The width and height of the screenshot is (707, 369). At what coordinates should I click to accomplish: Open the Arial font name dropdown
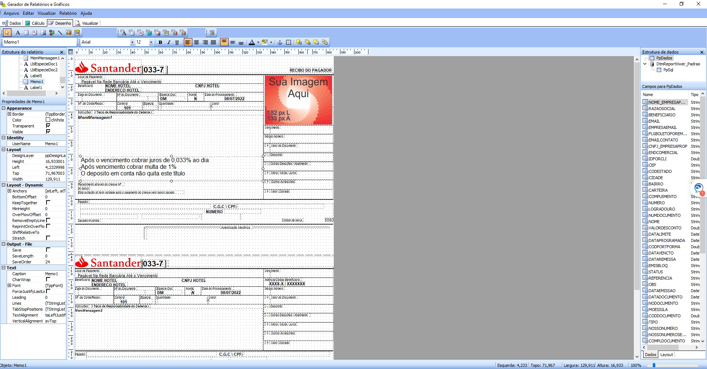132,42
